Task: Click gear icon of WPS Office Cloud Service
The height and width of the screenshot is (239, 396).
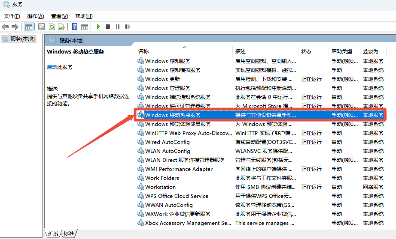Action: coord(141,196)
